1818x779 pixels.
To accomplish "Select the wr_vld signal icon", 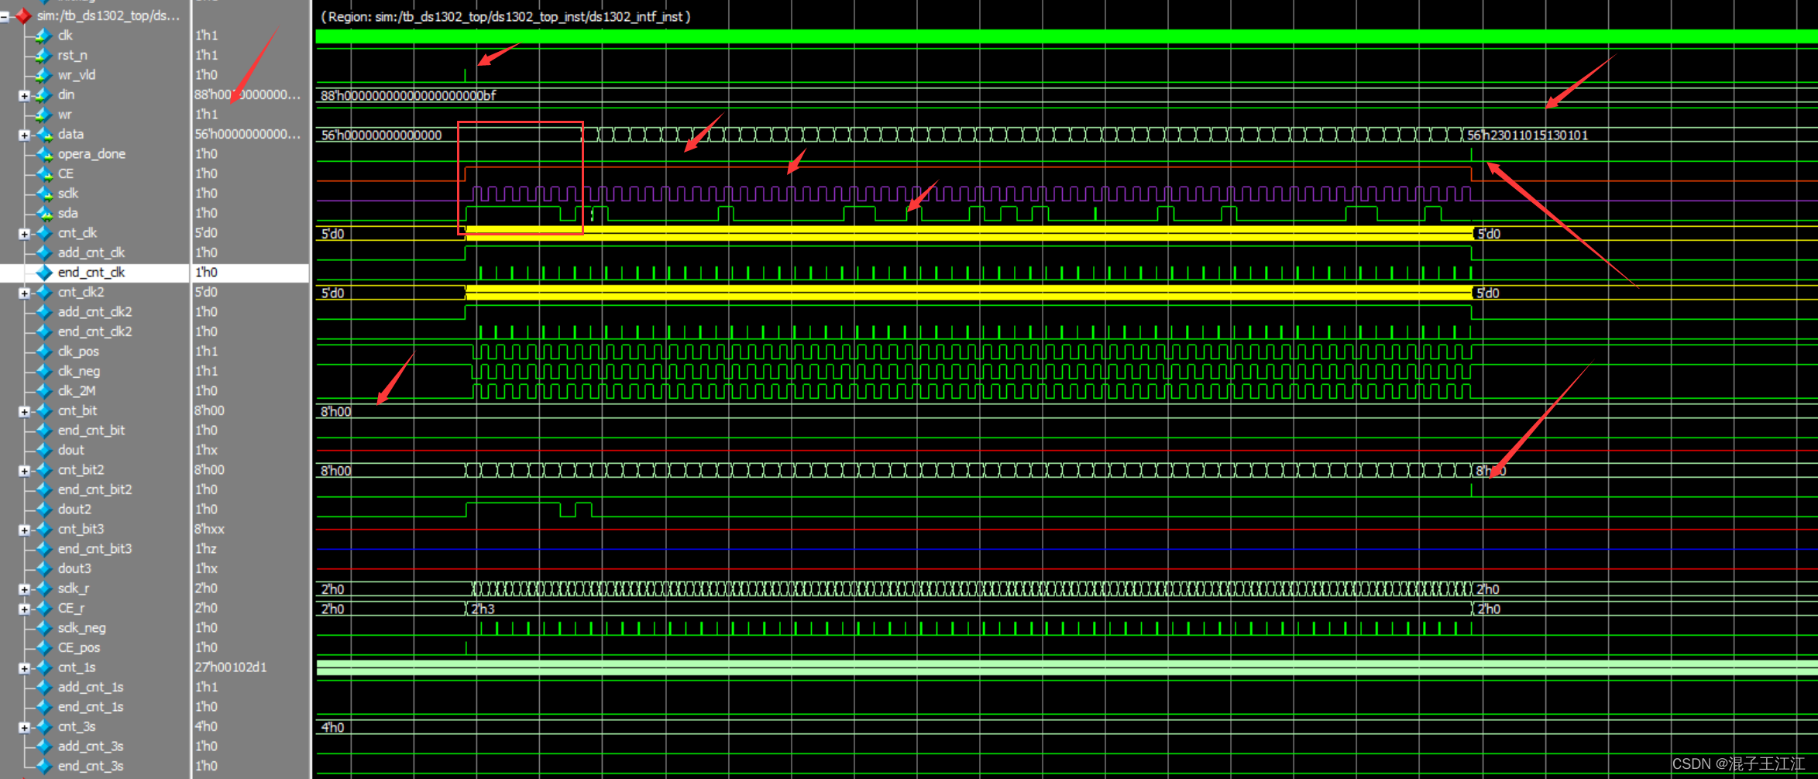I will pos(43,74).
